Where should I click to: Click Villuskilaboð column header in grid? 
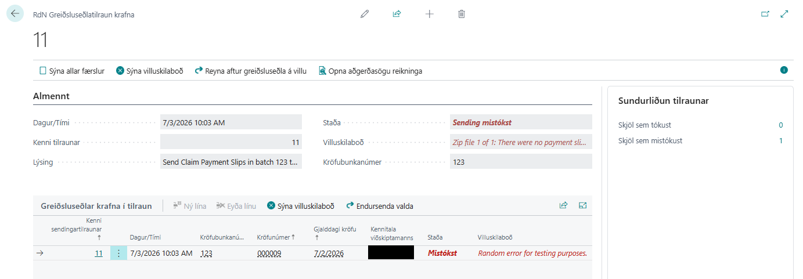(x=495, y=237)
